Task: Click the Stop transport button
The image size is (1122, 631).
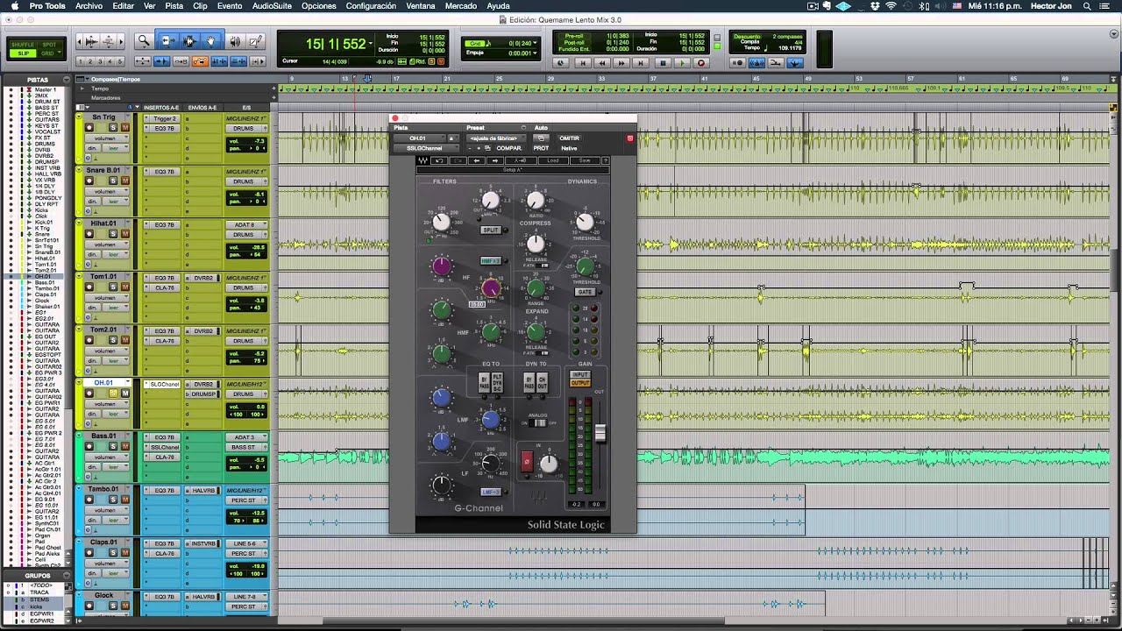Action: click(x=663, y=63)
